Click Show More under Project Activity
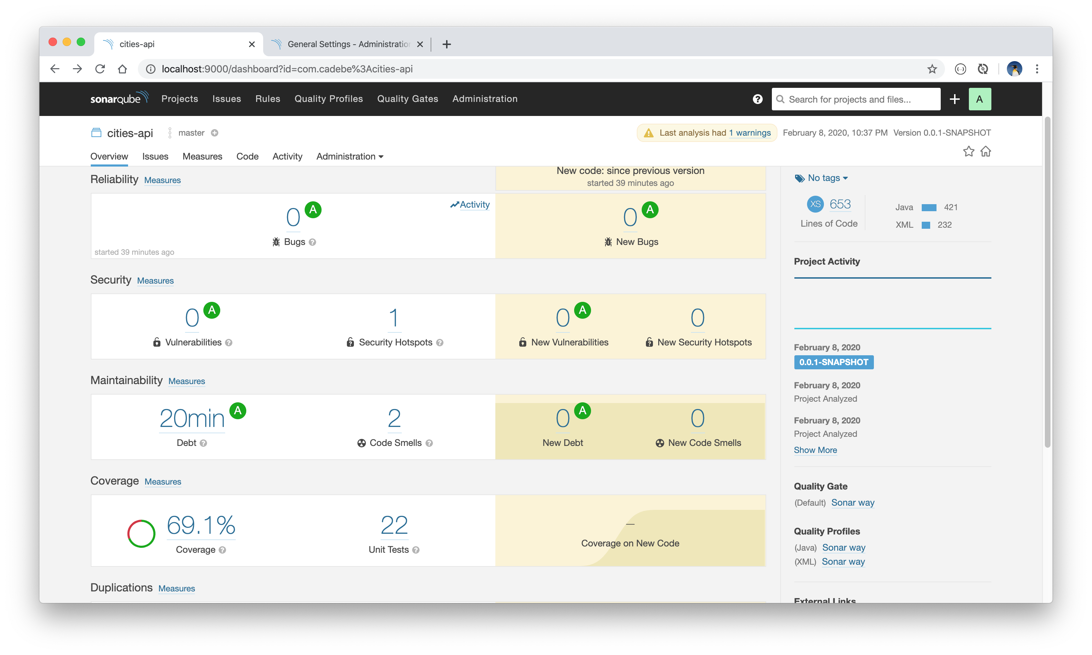 (815, 450)
